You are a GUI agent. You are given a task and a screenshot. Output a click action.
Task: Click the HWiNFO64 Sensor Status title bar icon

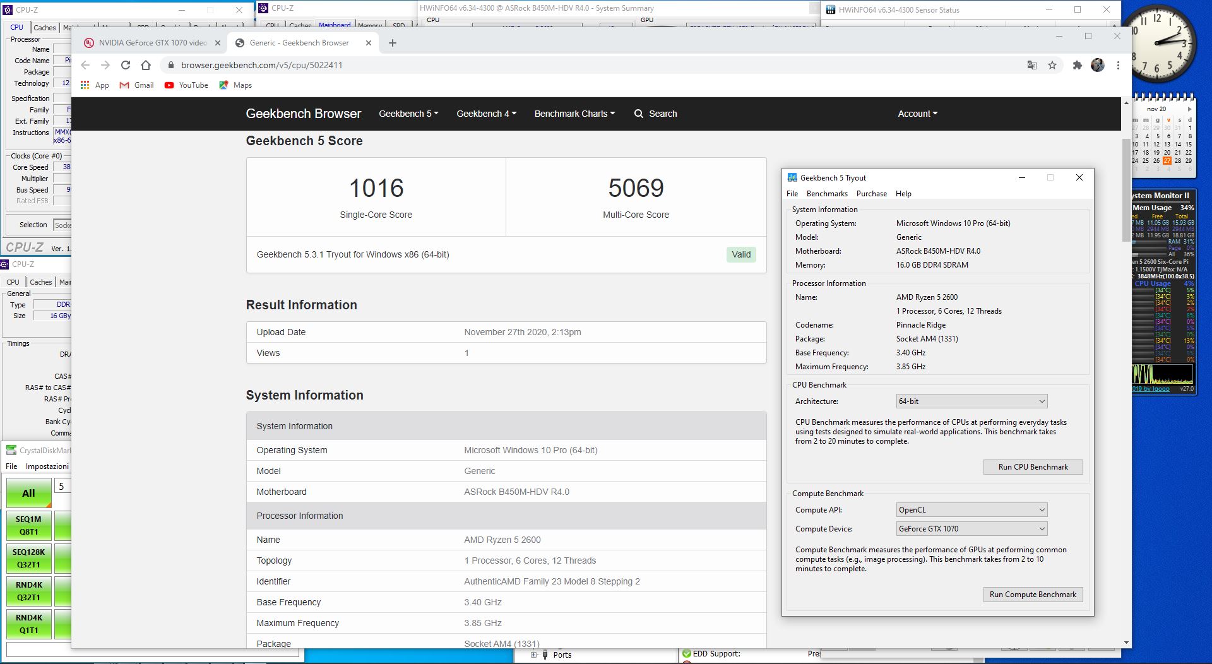point(831,9)
